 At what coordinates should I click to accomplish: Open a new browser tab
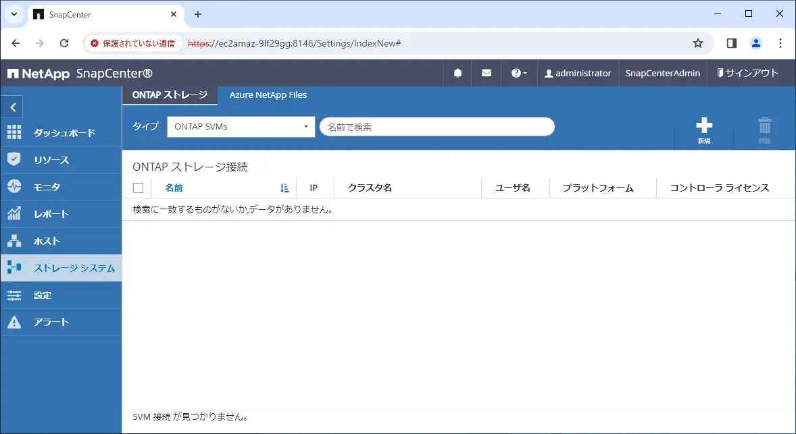(x=198, y=14)
